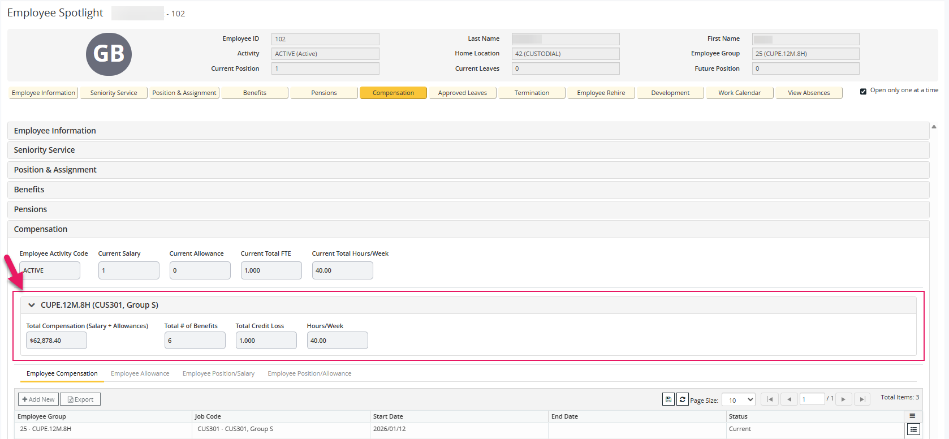Viewport: 949px width, 439px height.
Task: Switch to Employee Allowance sub-tab
Action: 140,373
